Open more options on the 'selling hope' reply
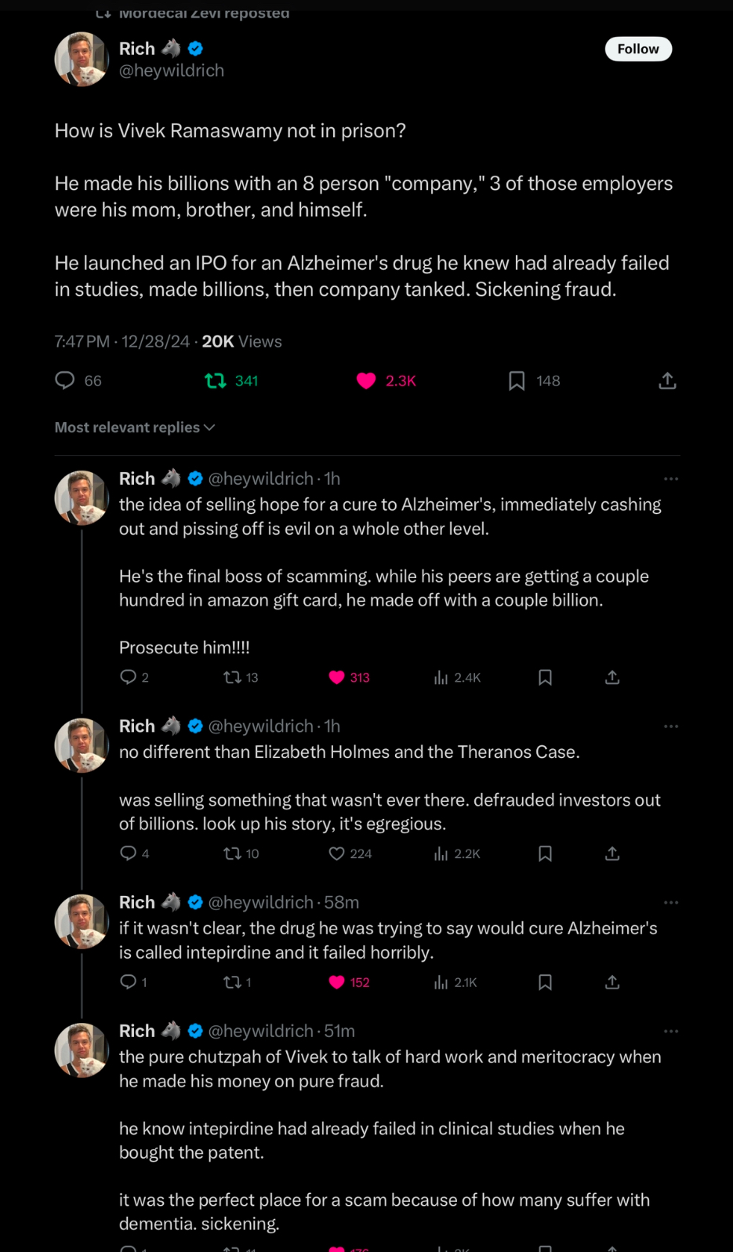 point(671,479)
